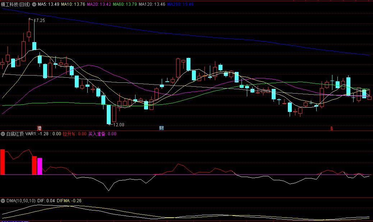Click the VAR1: -1.28 value
Image resolution: width=373 pixels, height=222 pixels.
pos(37,134)
